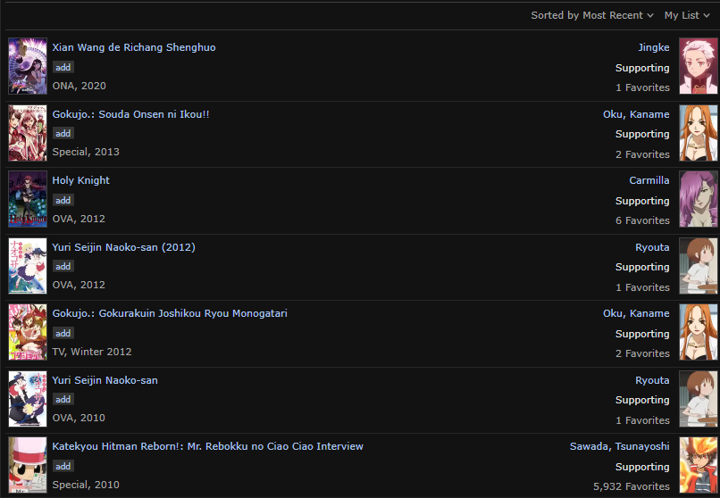The image size is (720, 498).
Task: Add Holy Knight to list
Action: coord(63,201)
